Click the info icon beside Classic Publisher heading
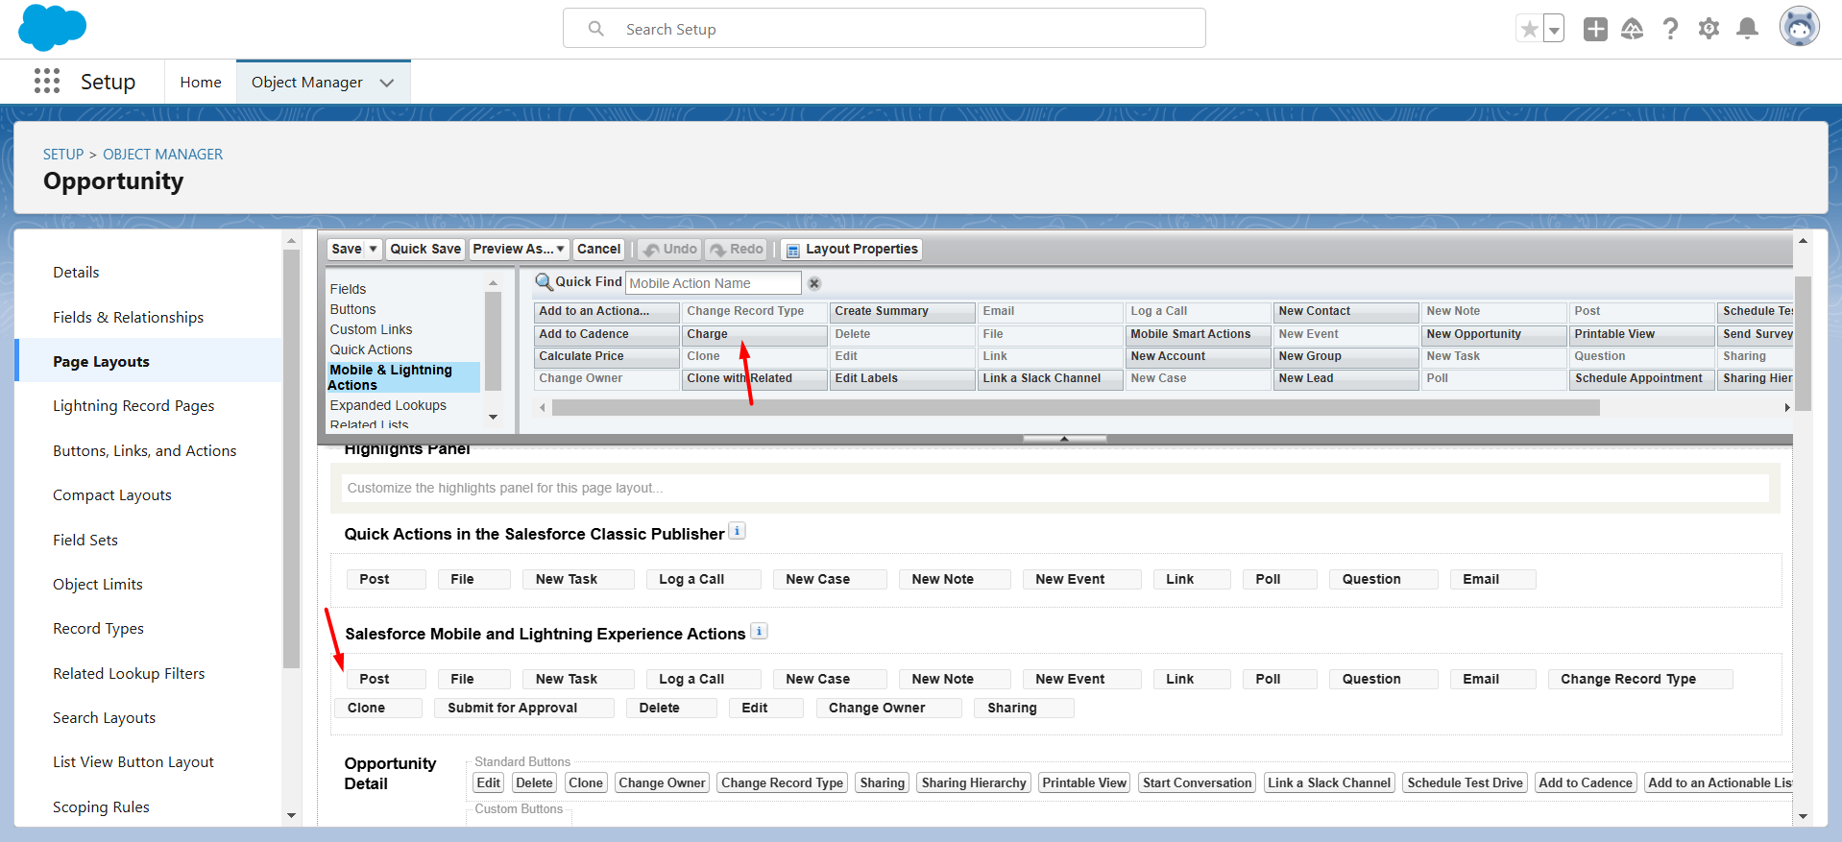The image size is (1842, 842). click(x=737, y=531)
